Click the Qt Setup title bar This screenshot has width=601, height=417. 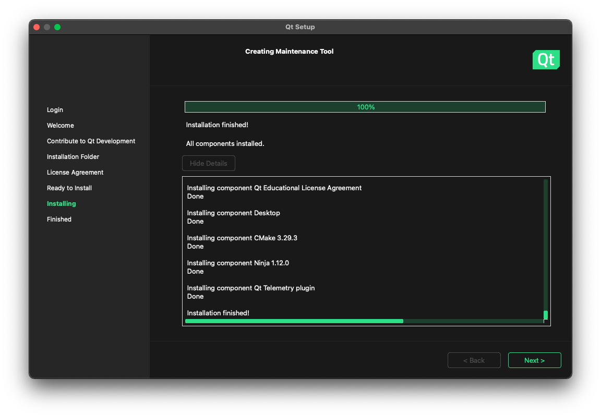(x=300, y=27)
